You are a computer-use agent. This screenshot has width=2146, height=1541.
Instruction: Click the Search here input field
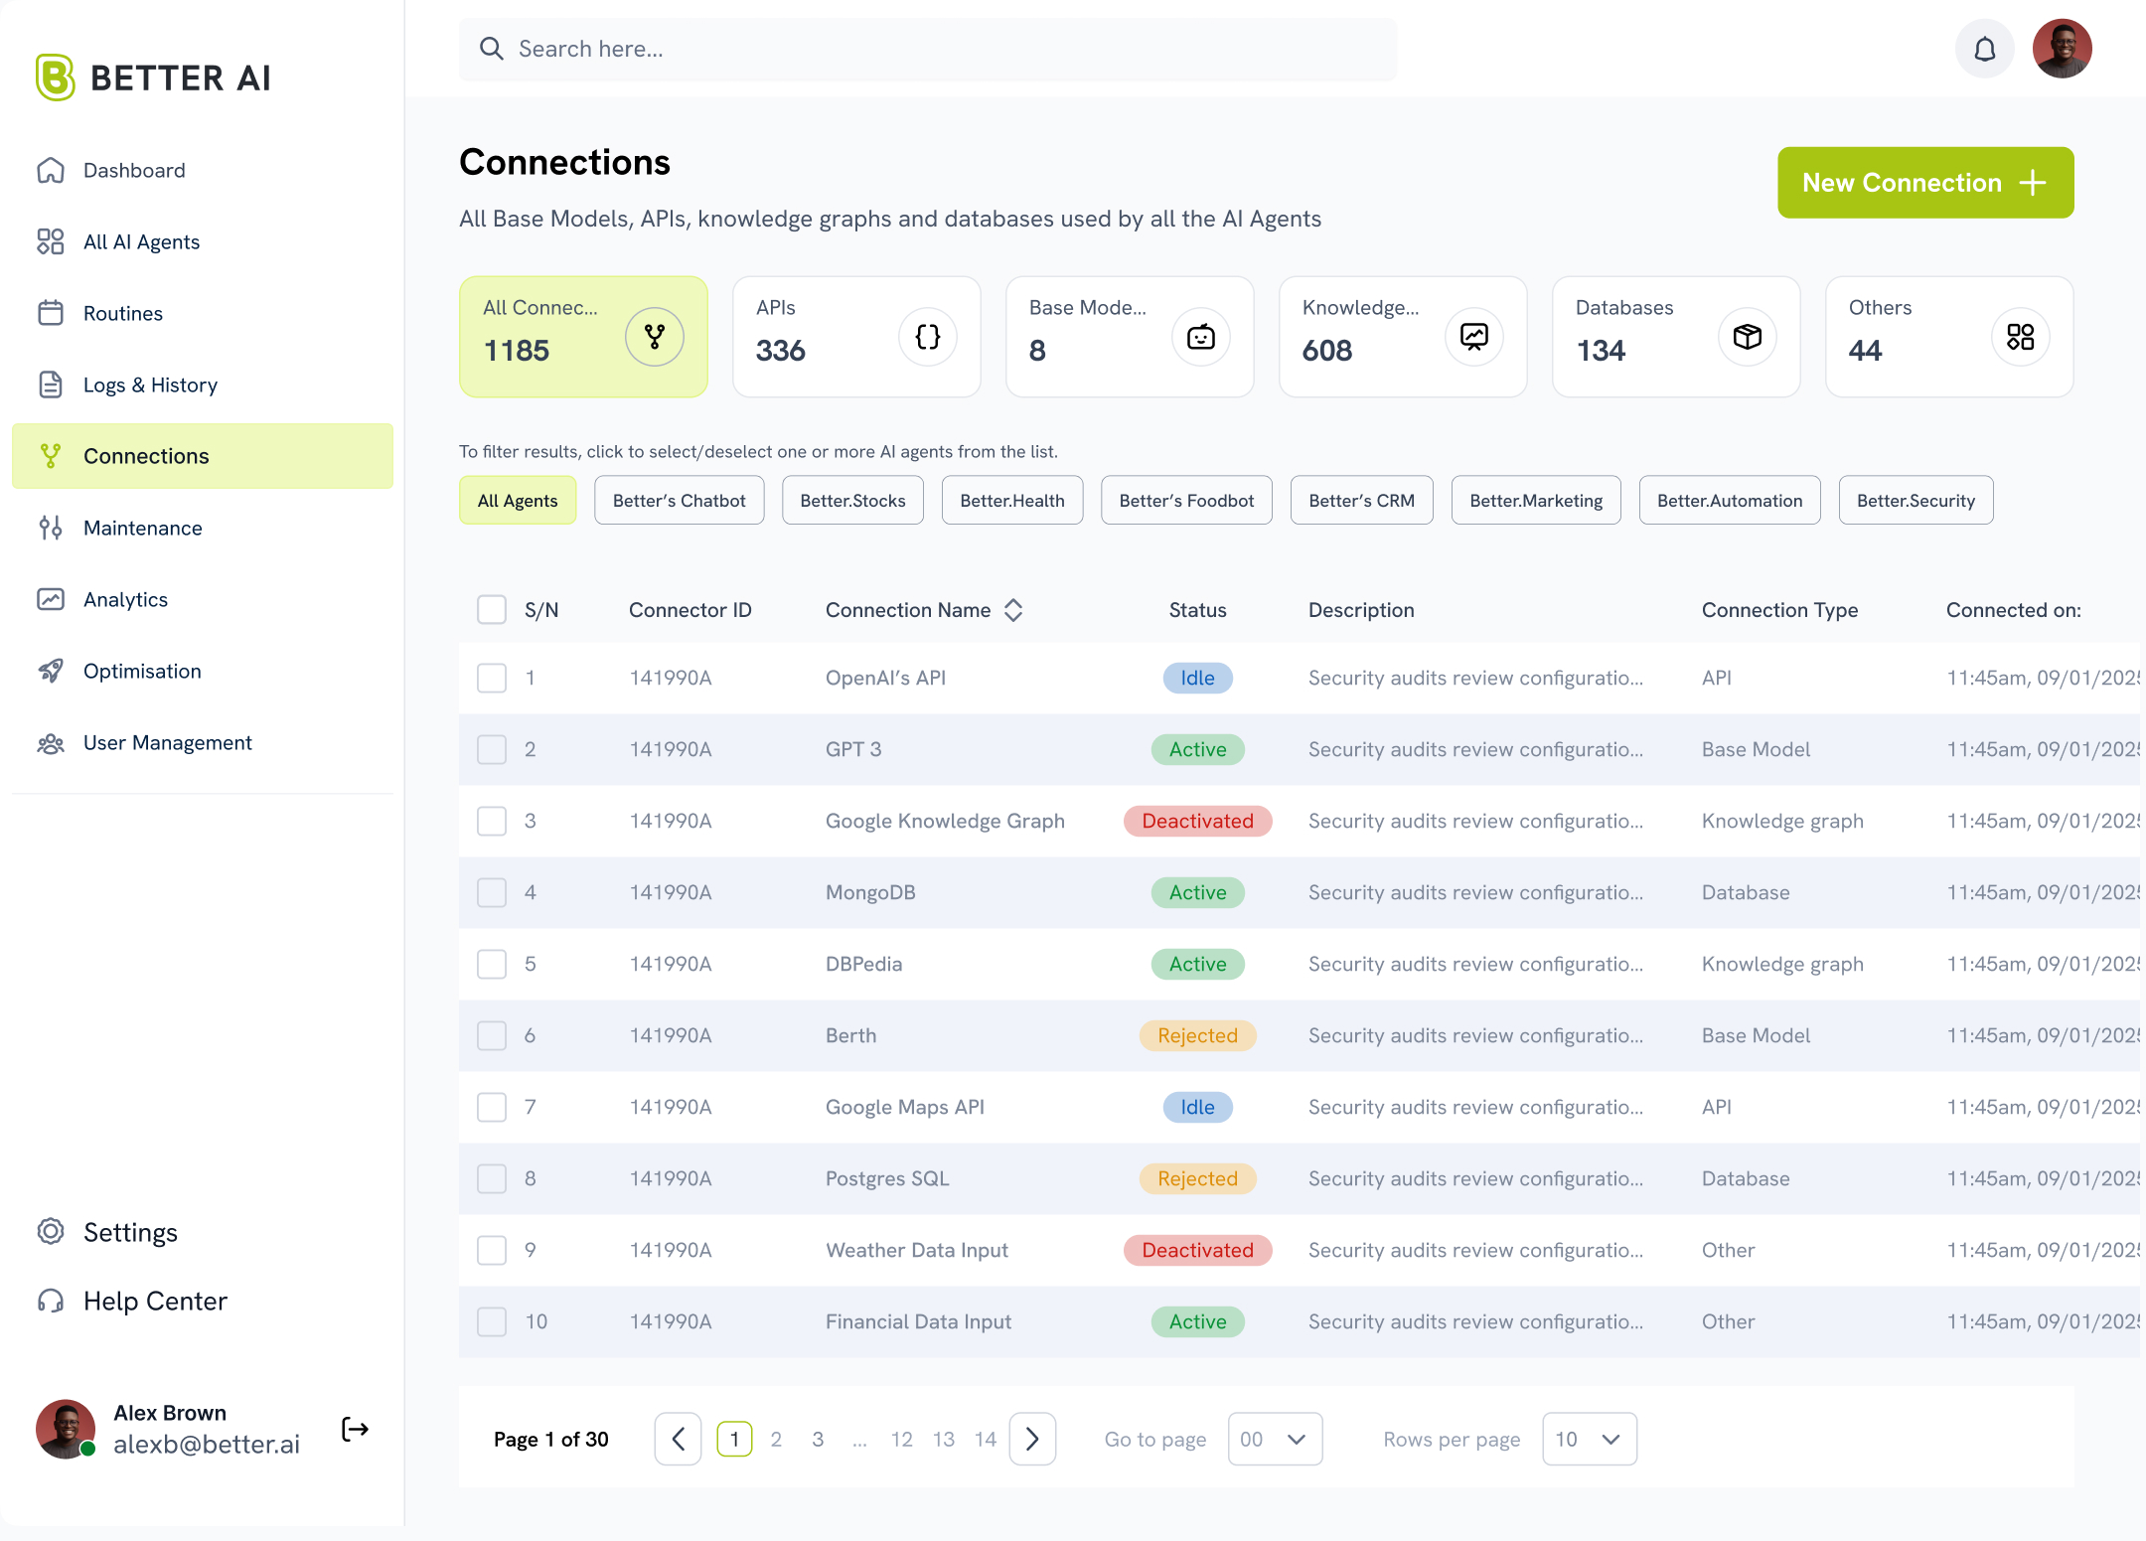point(927,49)
